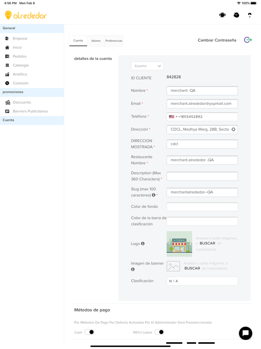Open the user profile icon in header
The height and width of the screenshot is (349, 261).
pyautogui.click(x=250, y=15)
